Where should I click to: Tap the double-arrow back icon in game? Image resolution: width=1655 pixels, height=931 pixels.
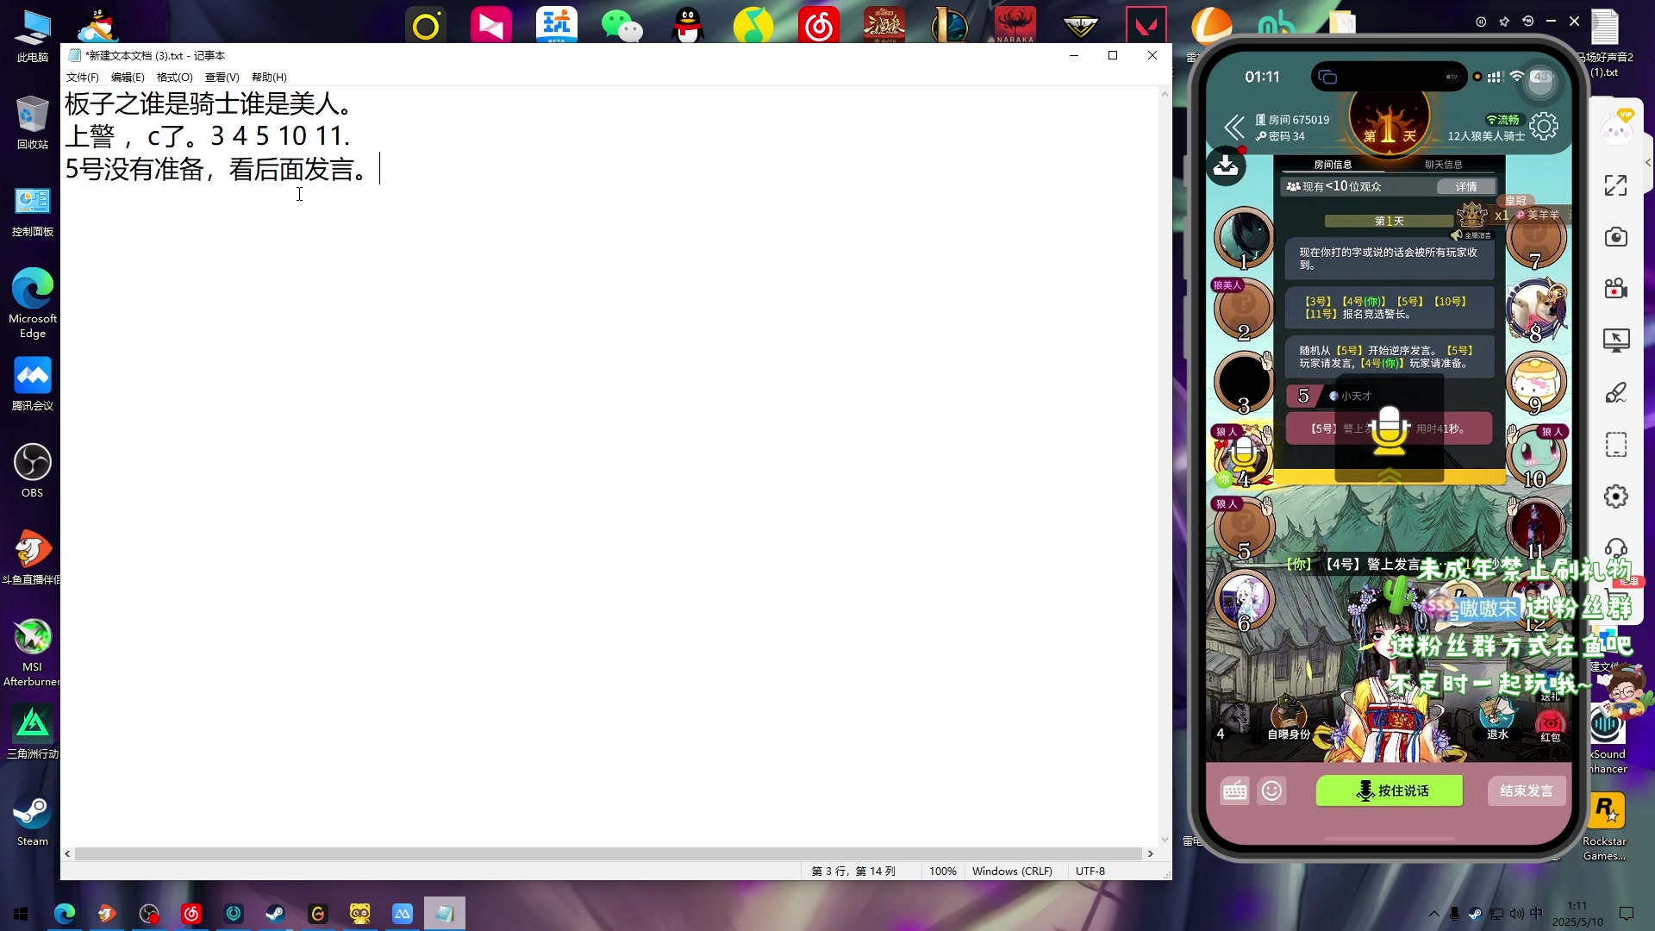coord(1234,128)
